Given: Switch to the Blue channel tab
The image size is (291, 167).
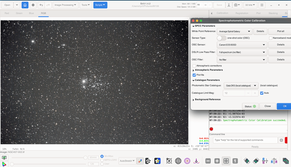Looking at the screenshot, I should 31,13.
